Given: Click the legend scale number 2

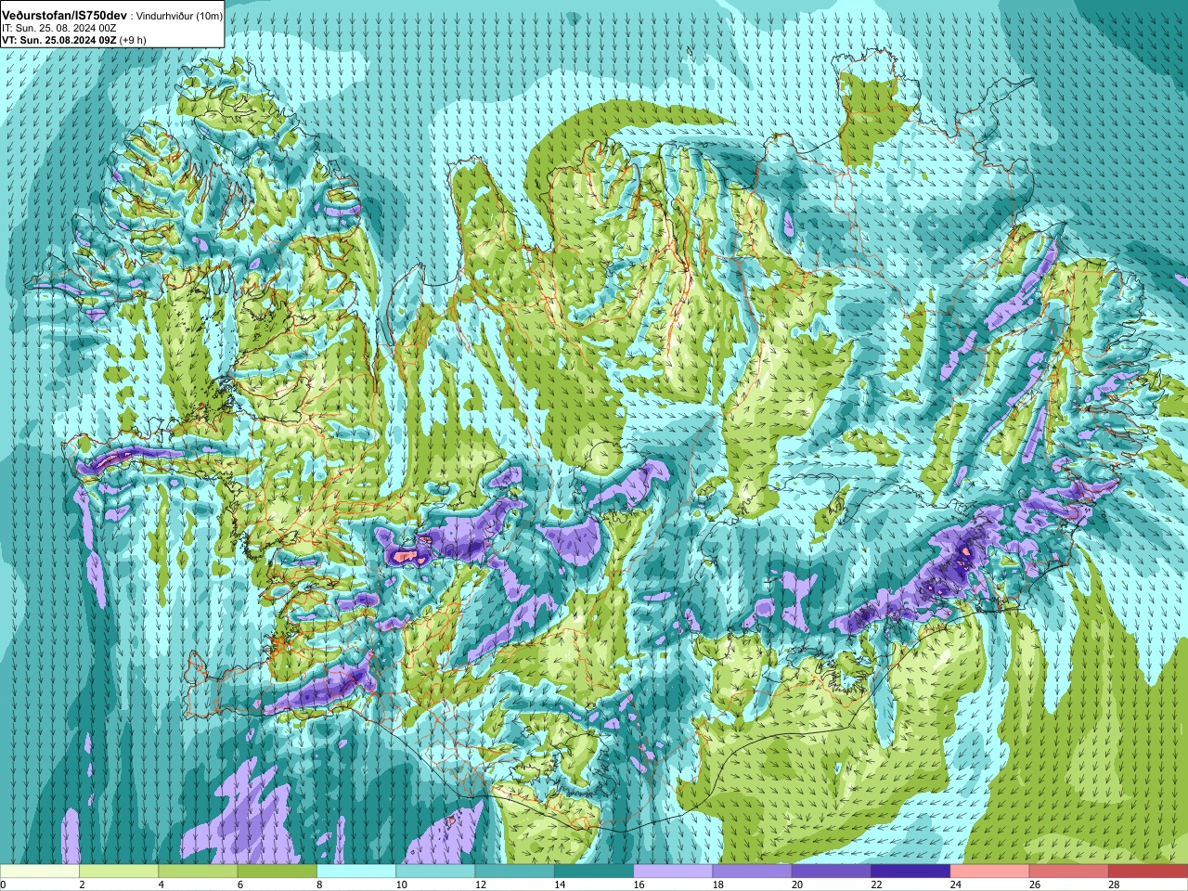Looking at the screenshot, I should click(82, 885).
